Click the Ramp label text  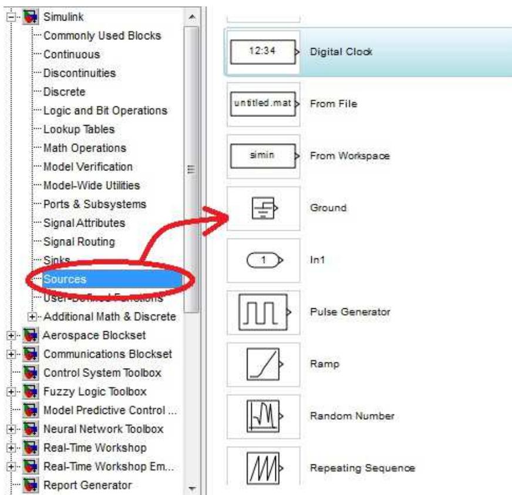pos(325,364)
